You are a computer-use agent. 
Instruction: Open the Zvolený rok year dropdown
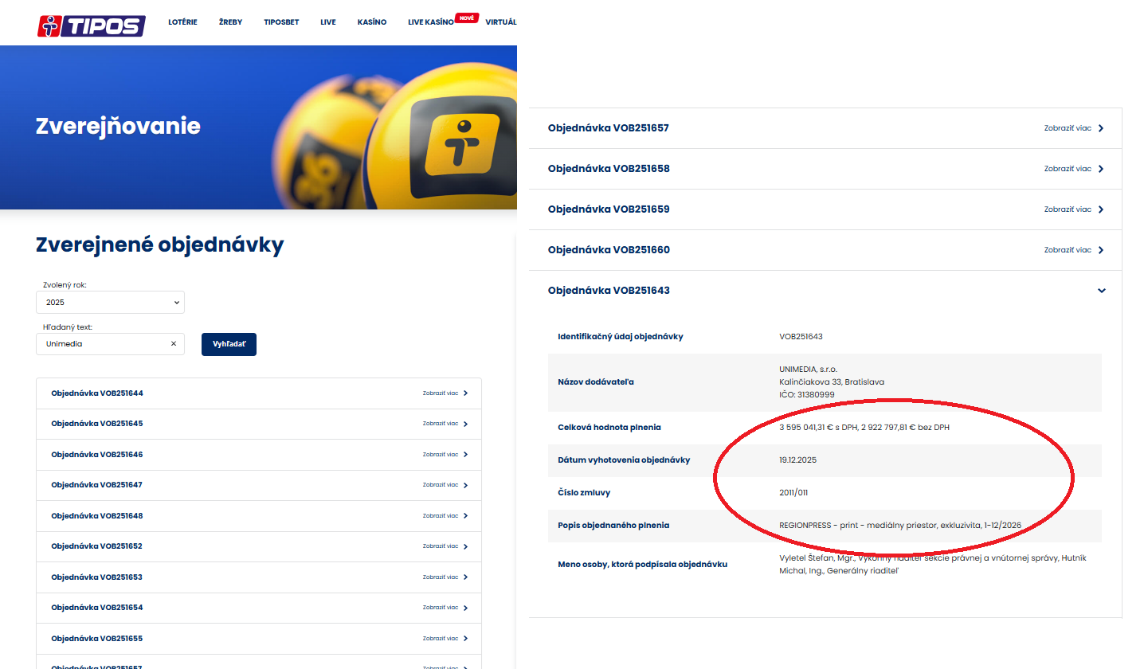click(110, 303)
